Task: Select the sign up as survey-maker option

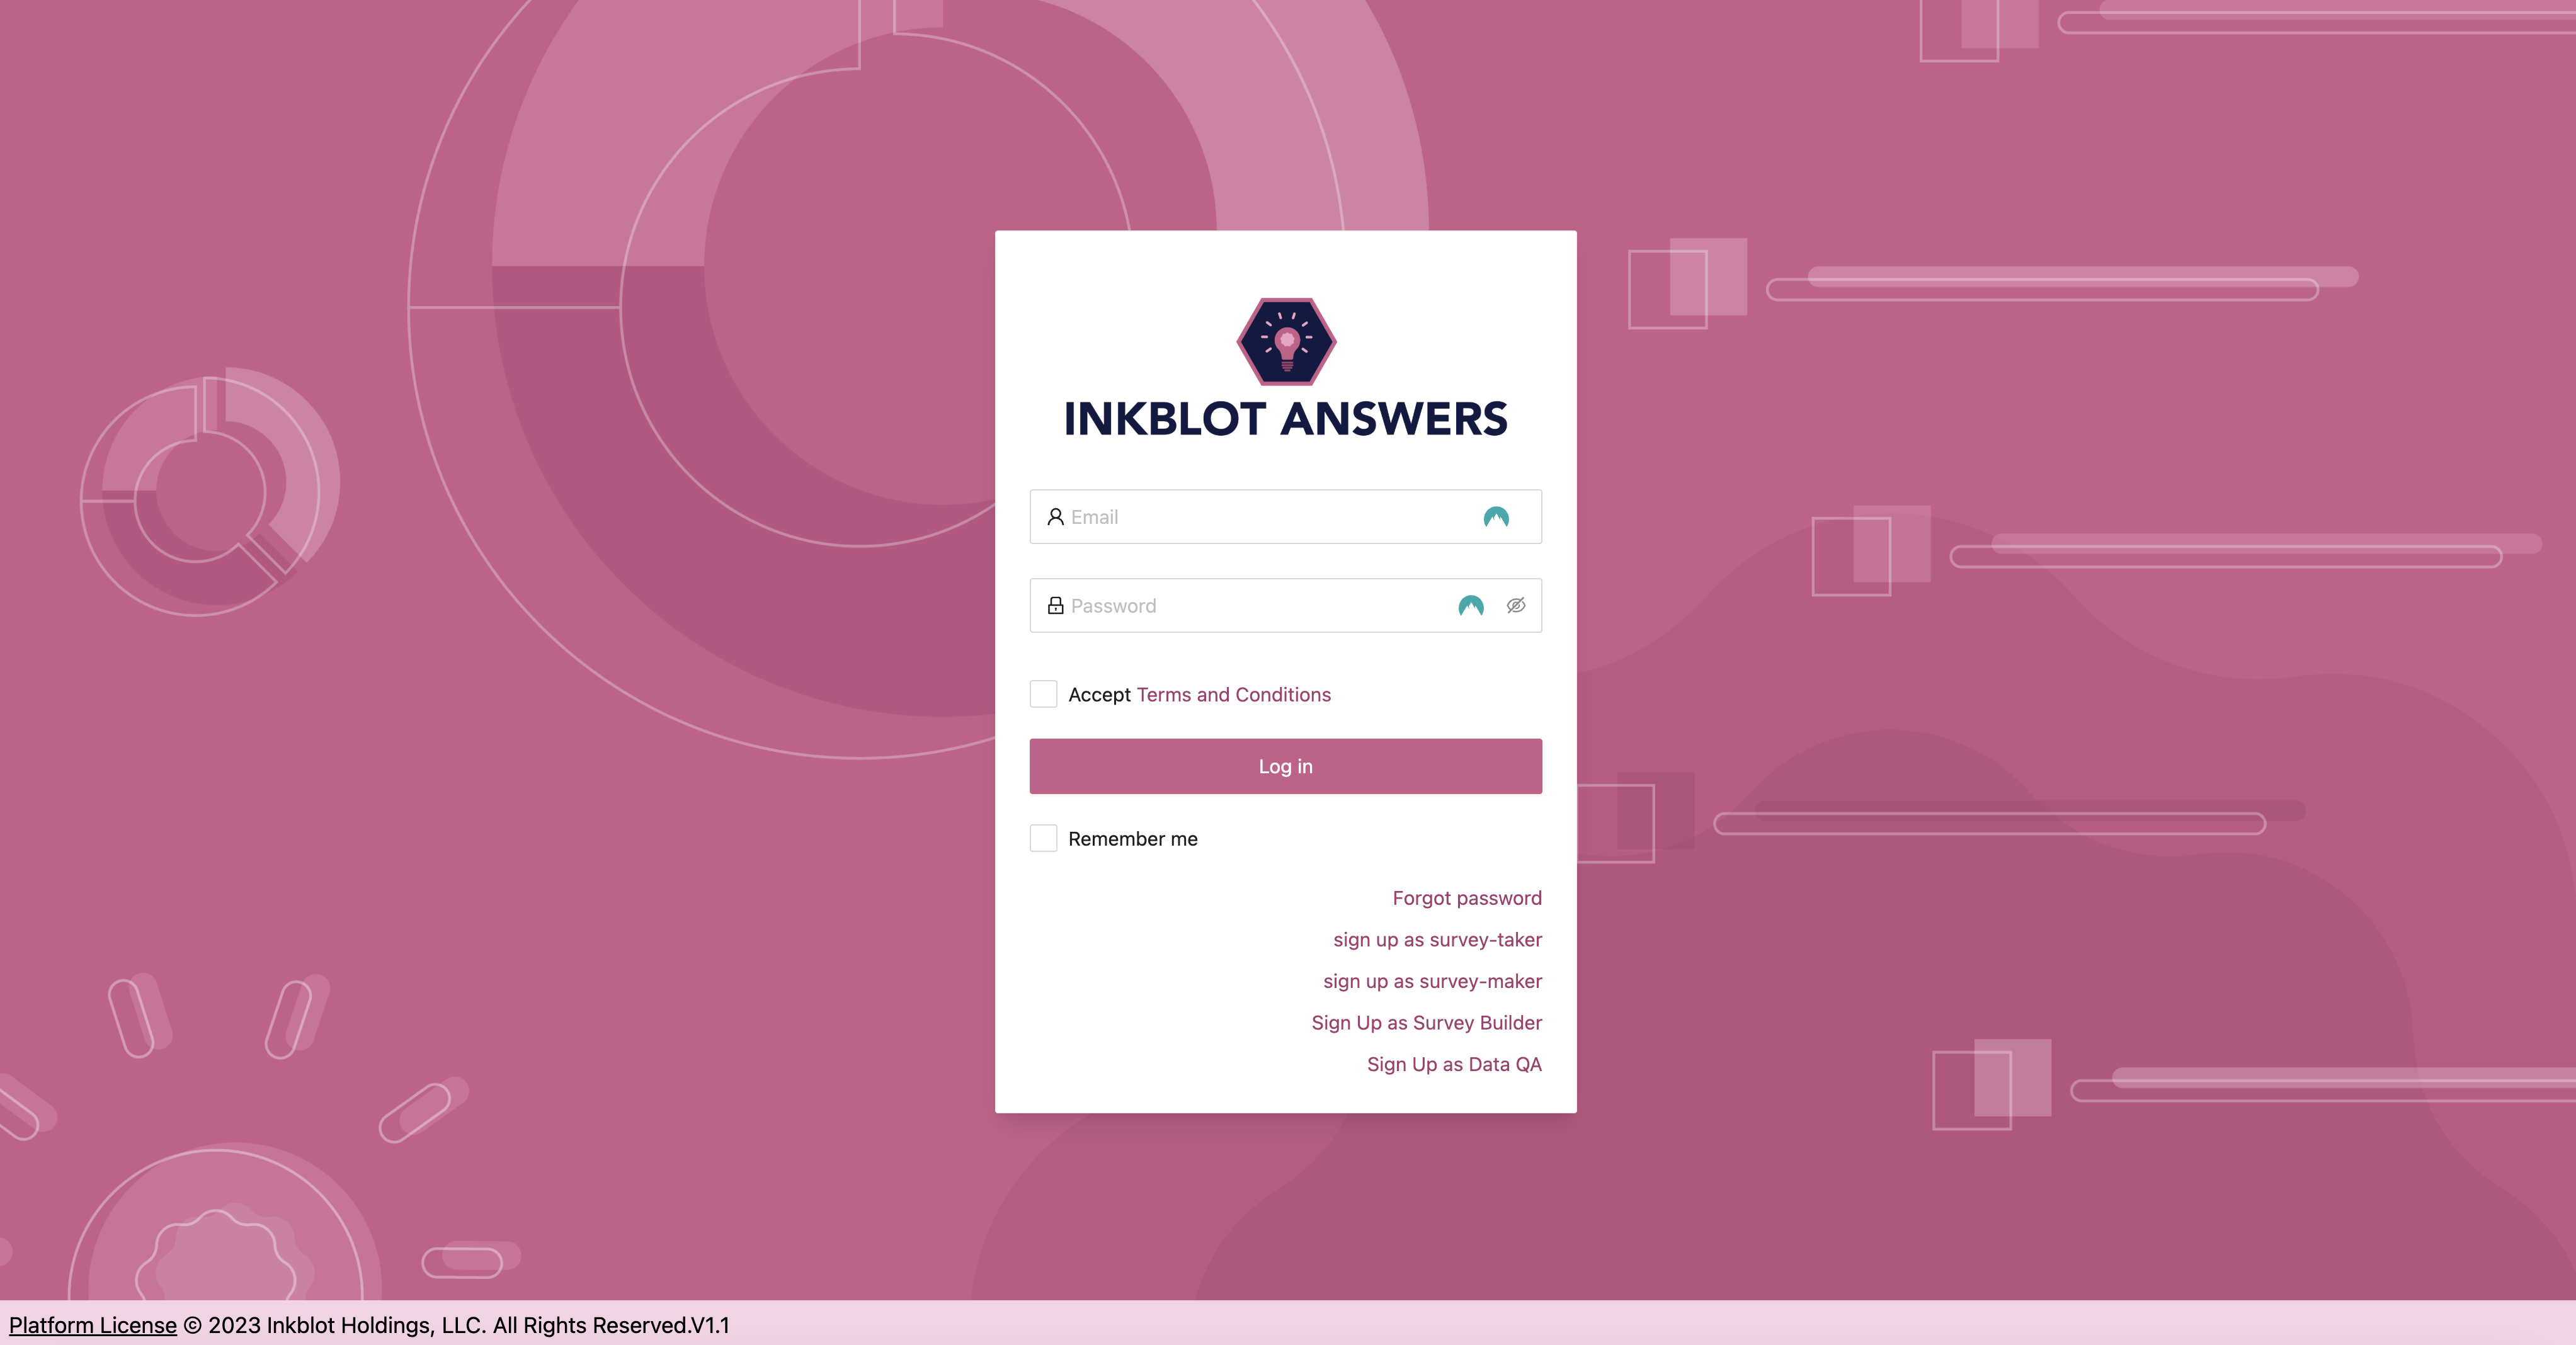Action: coord(1431,980)
